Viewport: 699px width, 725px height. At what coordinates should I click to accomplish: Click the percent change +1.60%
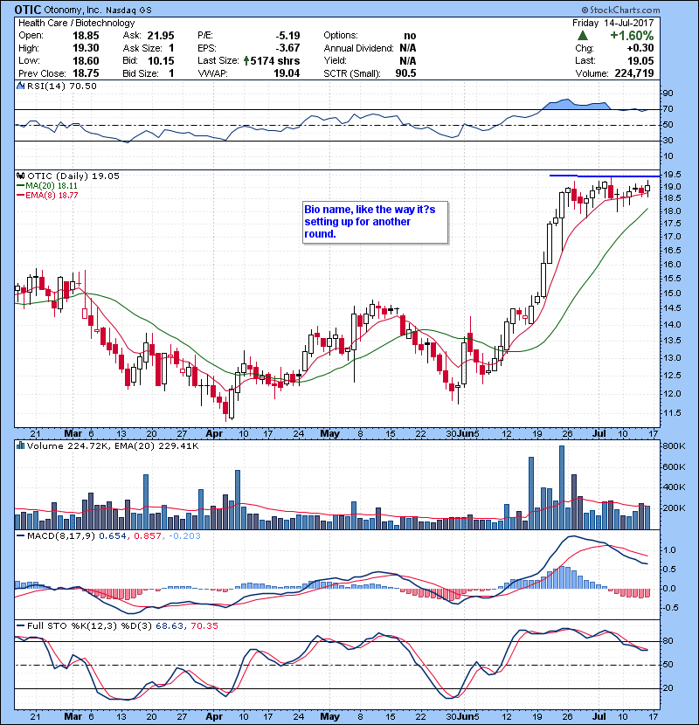tap(632, 36)
